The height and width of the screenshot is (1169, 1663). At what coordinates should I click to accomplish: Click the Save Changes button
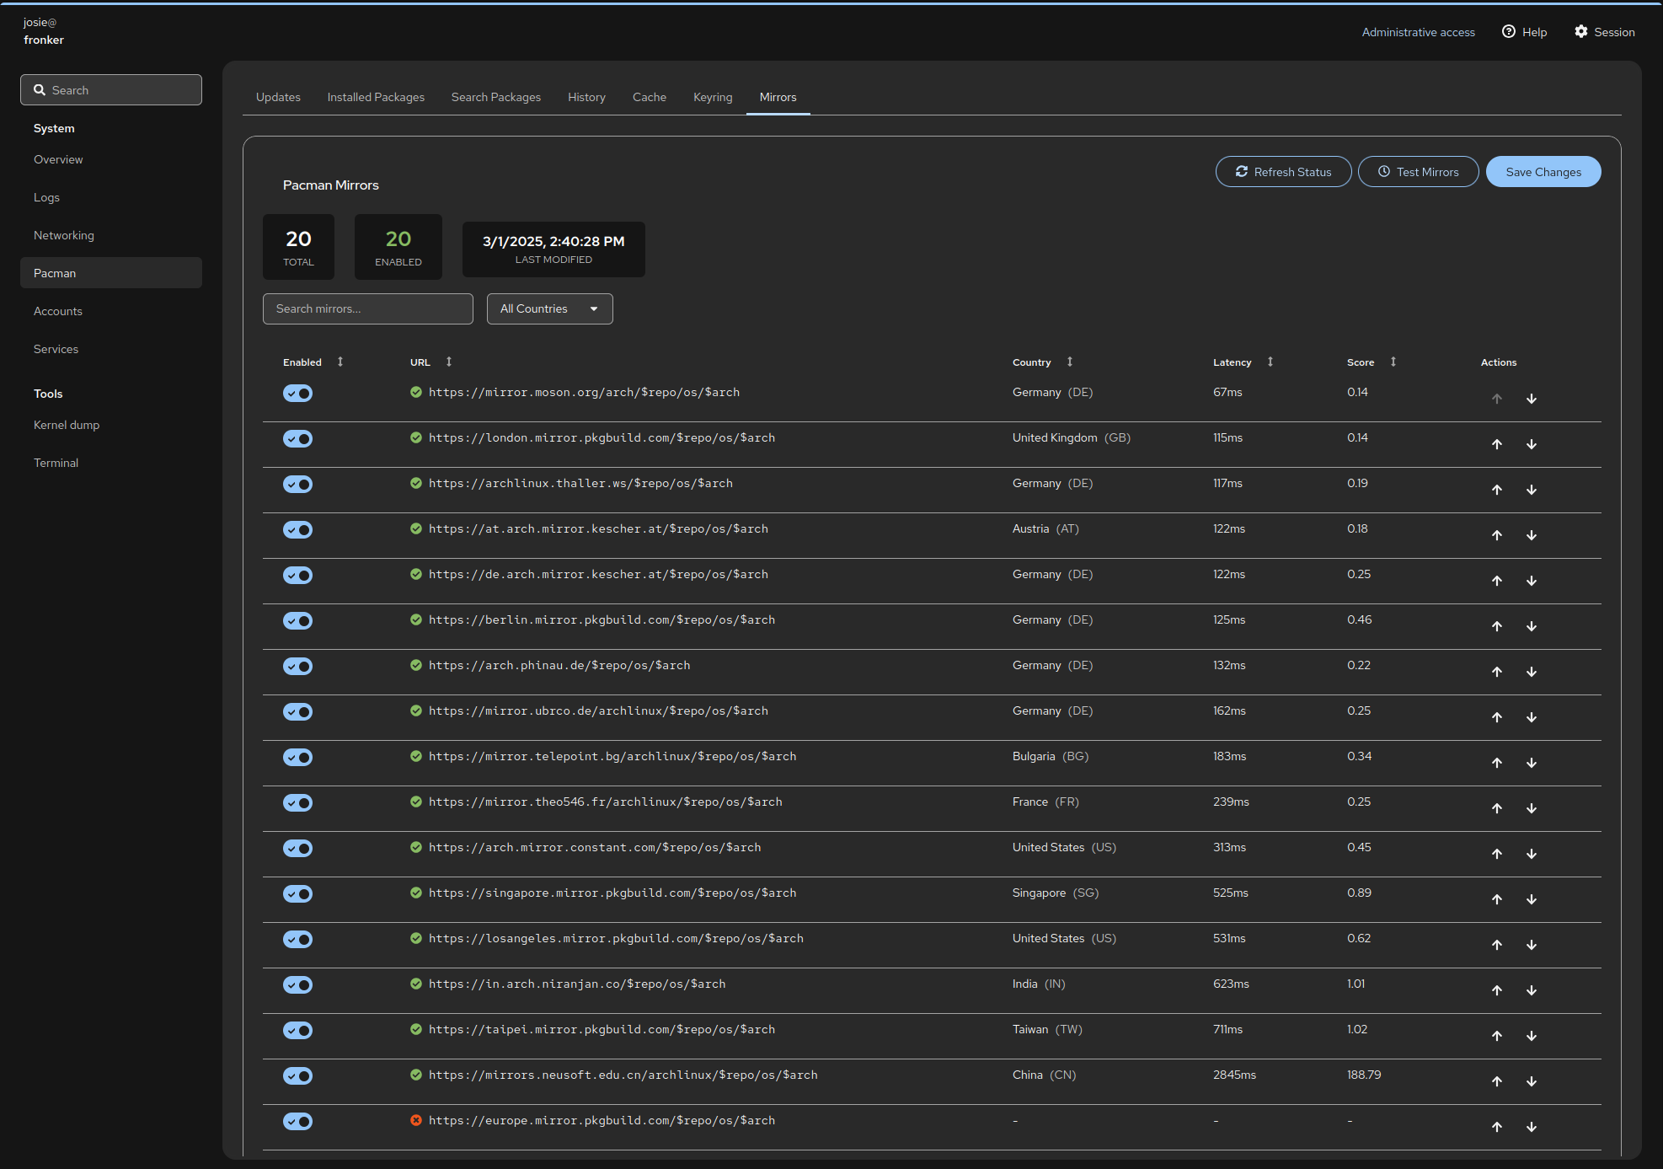click(x=1543, y=172)
